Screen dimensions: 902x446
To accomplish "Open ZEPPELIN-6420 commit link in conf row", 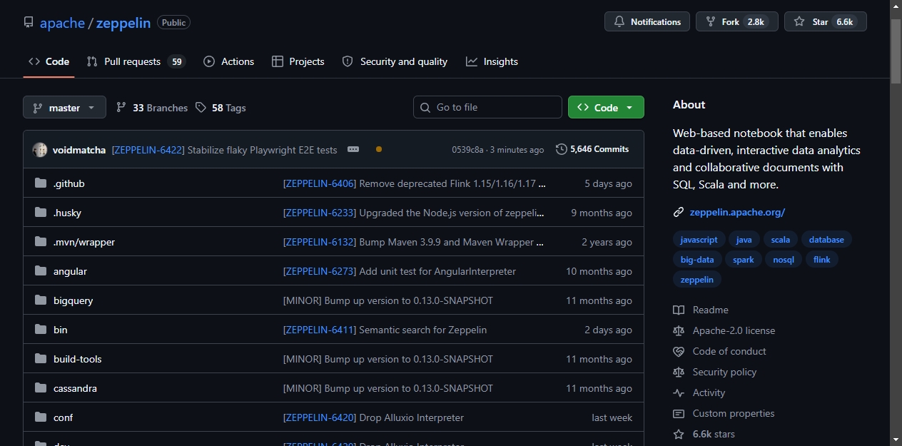I will pos(320,417).
